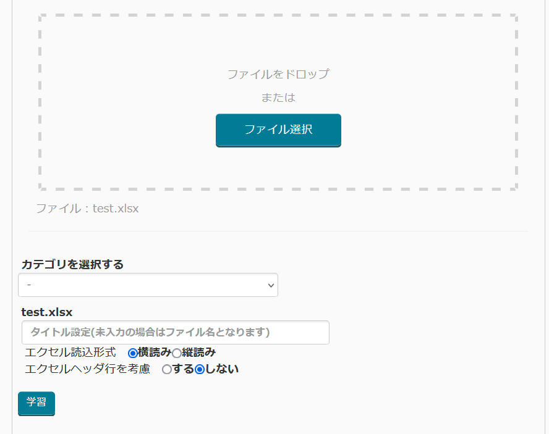Click the ファイルをドロップ text
Screen dimensions: 549x434
(278, 75)
